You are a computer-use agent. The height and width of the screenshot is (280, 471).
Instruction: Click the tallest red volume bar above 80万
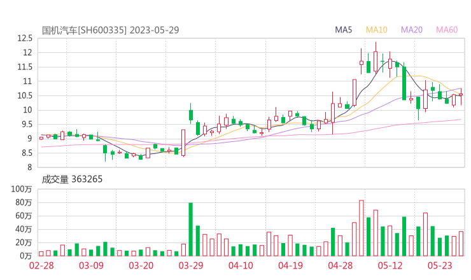362,228
